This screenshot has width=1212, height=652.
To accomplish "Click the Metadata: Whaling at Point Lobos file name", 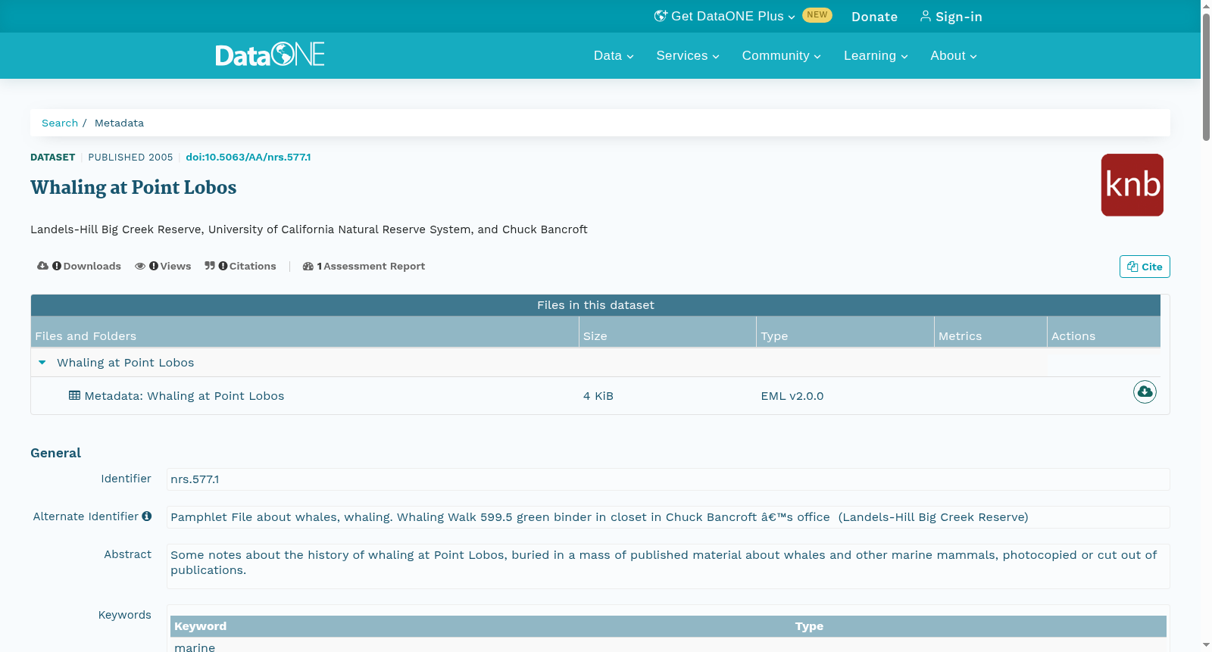I will click(184, 395).
